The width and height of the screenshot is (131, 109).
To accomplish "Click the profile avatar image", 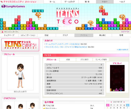I will [20, 73].
